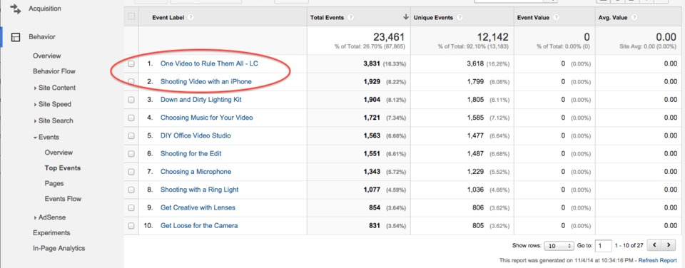The width and height of the screenshot is (685, 268).
Task: Check the Shooting Video with an iPhone row
Action: (131, 82)
